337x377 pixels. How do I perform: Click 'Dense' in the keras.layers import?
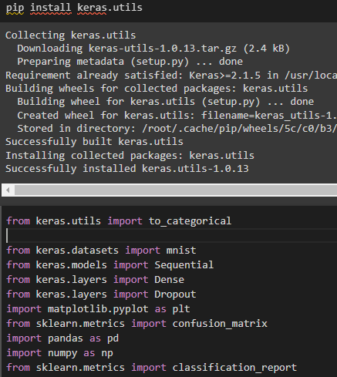click(169, 280)
